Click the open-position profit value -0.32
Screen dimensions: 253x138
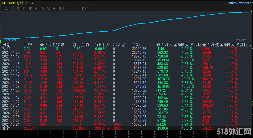[76, 49]
